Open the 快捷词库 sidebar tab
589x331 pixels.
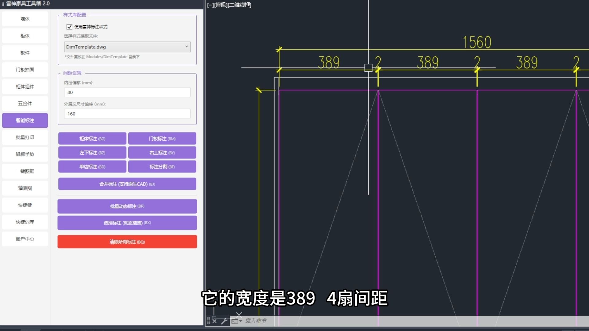click(25, 222)
